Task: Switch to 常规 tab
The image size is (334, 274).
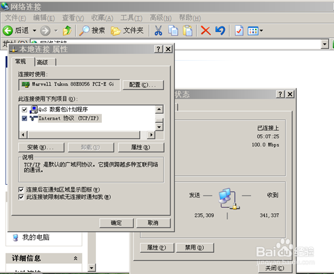Action: point(23,61)
